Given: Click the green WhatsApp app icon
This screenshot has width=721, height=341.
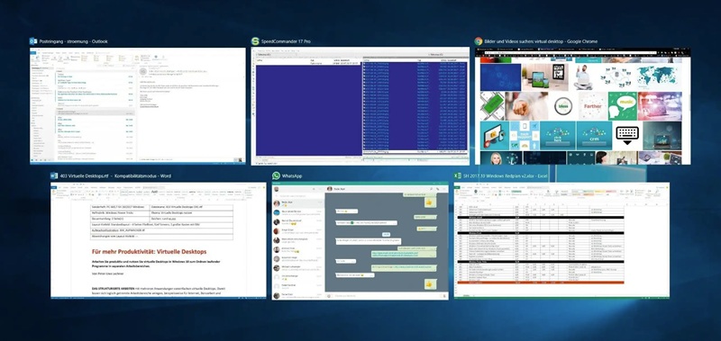Looking at the screenshot, I should 276,175.
